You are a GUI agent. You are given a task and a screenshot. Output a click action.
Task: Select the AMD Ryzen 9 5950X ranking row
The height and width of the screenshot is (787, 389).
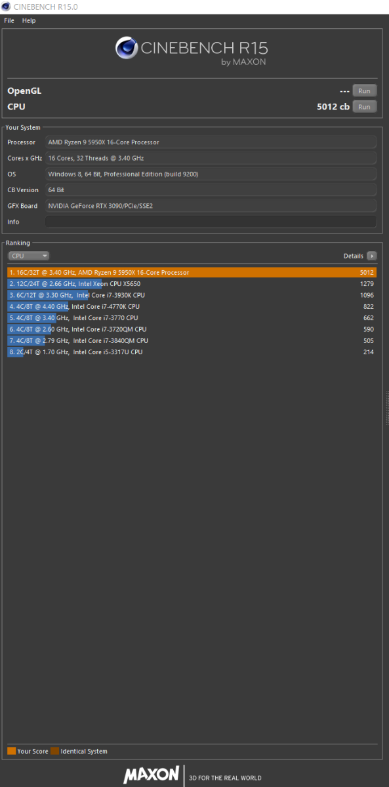pos(192,272)
